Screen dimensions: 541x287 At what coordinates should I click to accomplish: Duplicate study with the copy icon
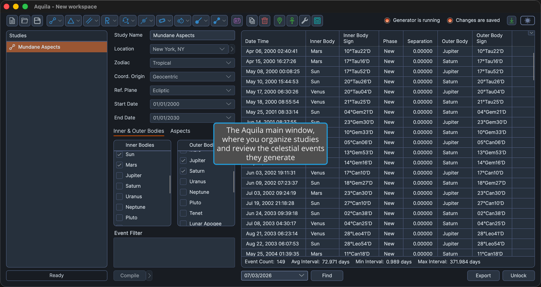(252, 21)
